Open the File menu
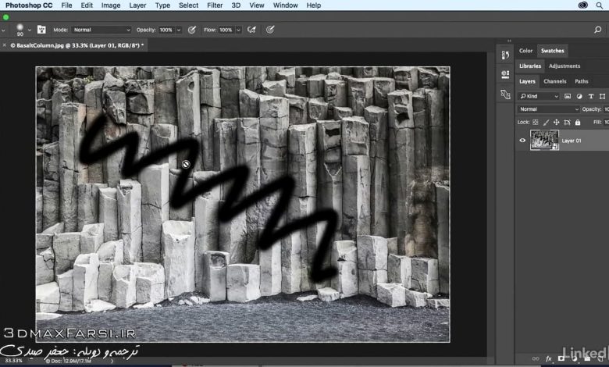Viewport: 609px width, 367px height. point(66,5)
